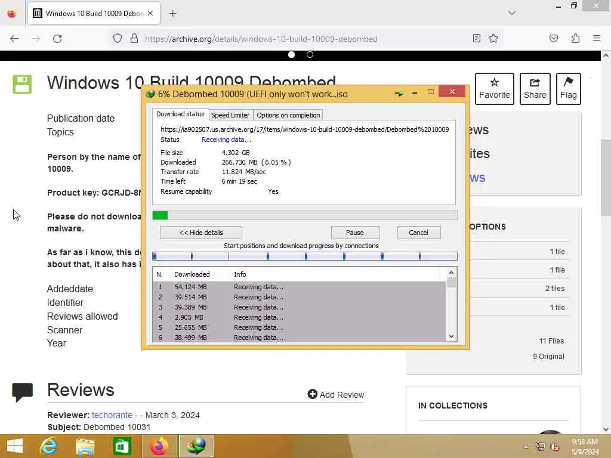
Task: Toggle reader view icon in address bar
Action: point(476,38)
